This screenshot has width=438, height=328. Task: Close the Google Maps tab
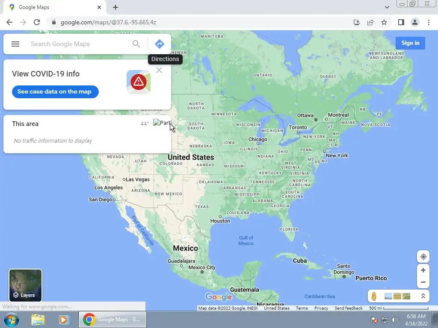point(99,8)
